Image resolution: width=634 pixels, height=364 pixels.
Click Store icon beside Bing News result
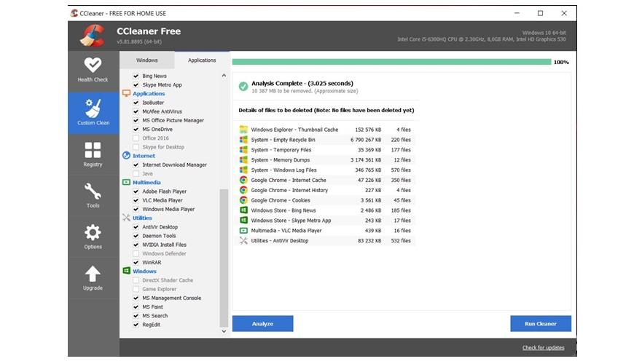pos(243,210)
